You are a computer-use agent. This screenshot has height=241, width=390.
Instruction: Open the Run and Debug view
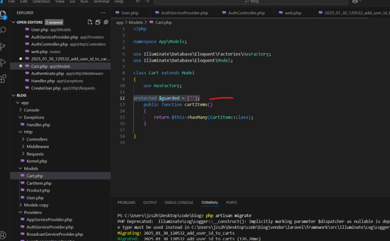[4, 63]
